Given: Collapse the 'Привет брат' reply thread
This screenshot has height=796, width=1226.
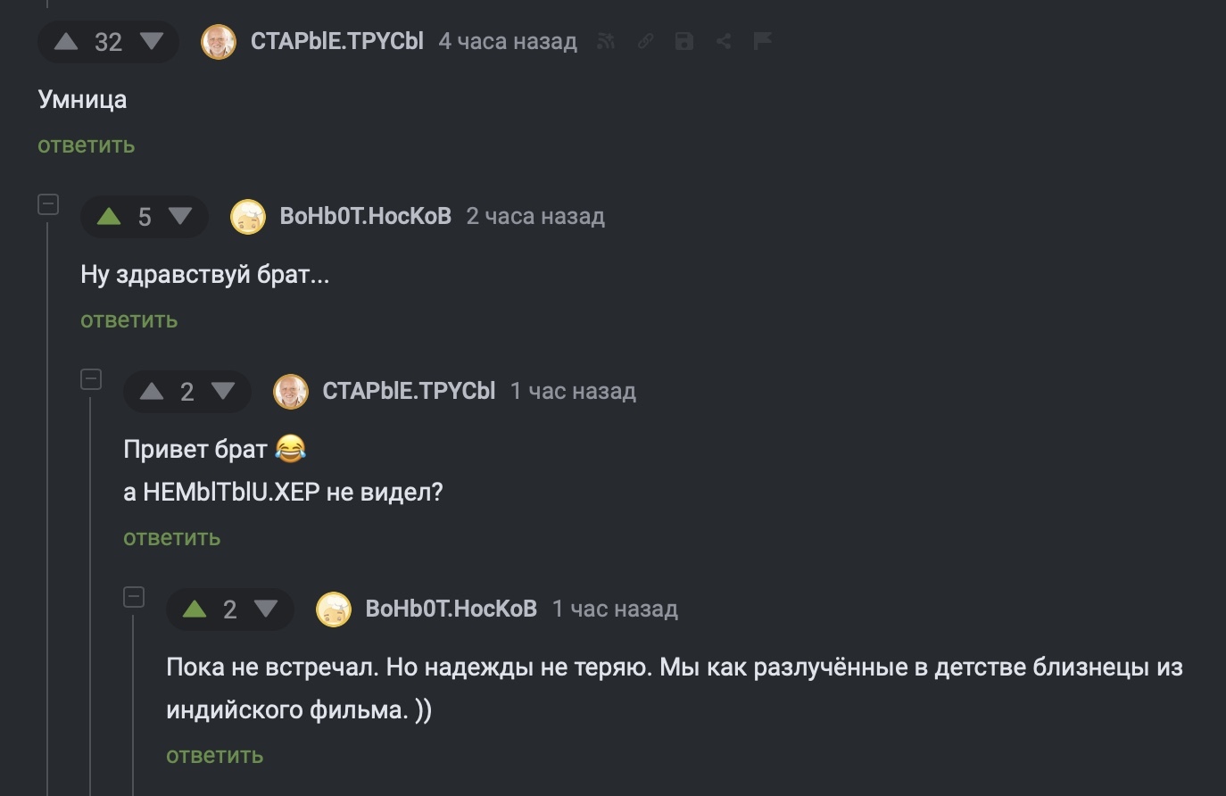Looking at the screenshot, I should coord(91,379).
